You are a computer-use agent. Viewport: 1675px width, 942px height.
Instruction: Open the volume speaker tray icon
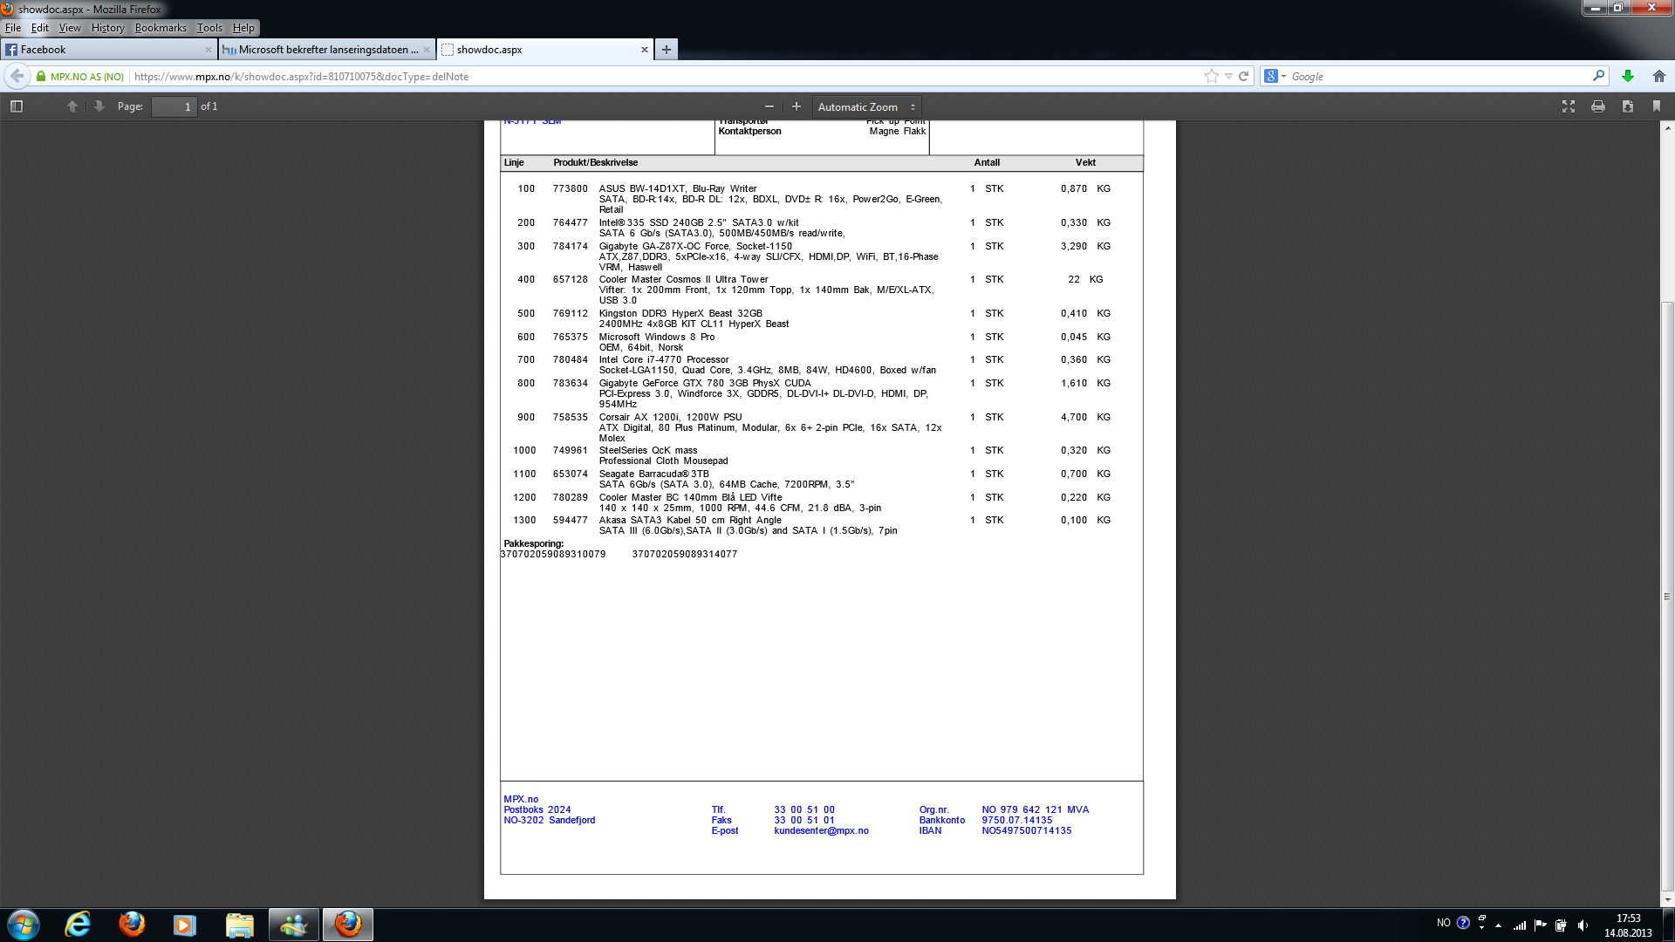tap(1583, 925)
